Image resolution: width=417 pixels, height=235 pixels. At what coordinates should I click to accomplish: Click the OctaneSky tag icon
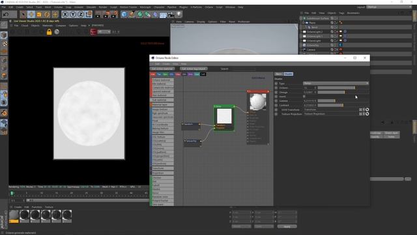(x=341, y=45)
